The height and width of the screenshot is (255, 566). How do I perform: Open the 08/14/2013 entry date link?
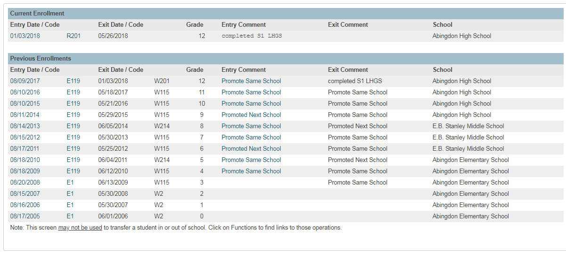(25, 126)
